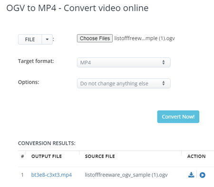Expand the 'Do not change anything else' options dropdown
Screen dimensions: 214x187
tap(124, 83)
